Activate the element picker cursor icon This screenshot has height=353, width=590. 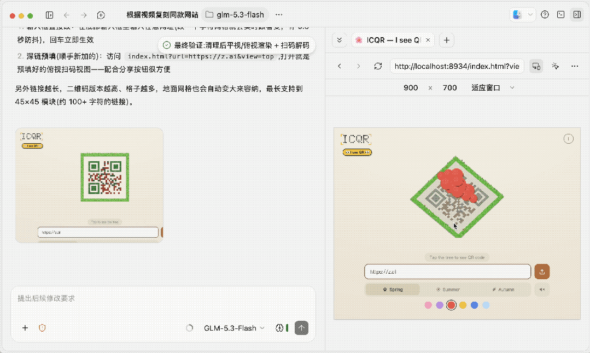tap(556, 66)
